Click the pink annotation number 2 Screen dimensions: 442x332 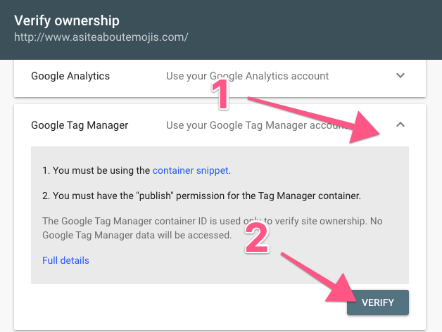coord(258,239)
